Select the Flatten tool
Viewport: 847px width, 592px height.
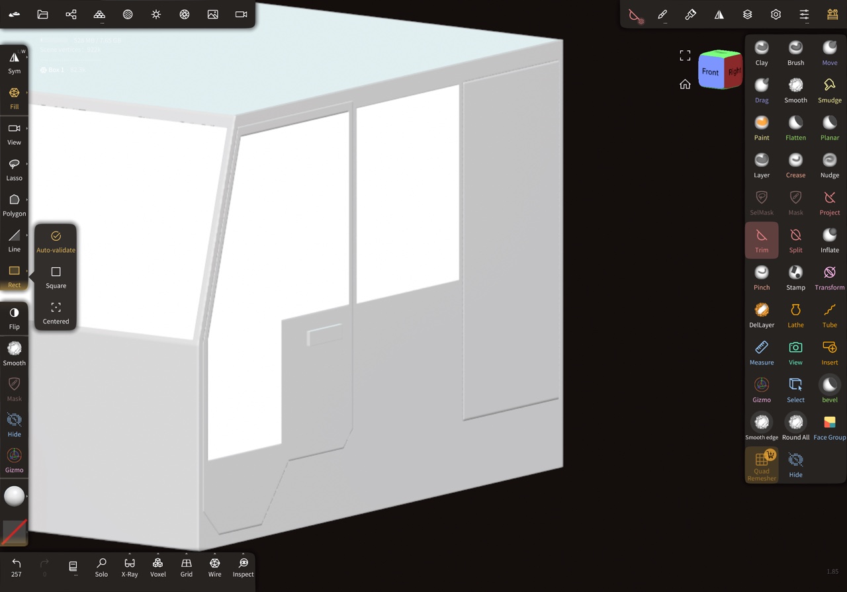point(795,128)
